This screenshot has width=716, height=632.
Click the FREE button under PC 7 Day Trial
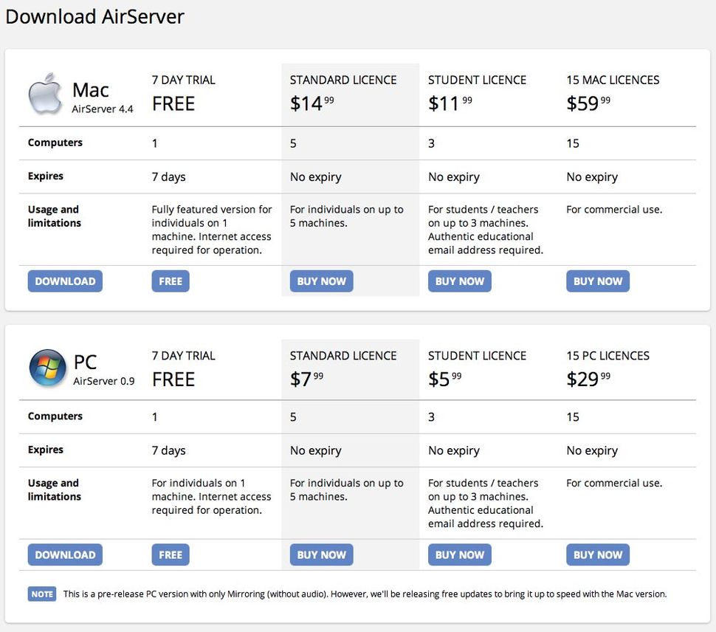click(171, 554)
